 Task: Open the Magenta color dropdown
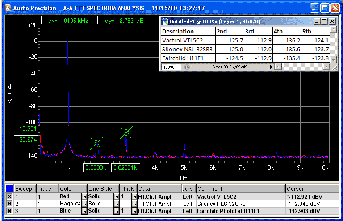[x=85, y=204]
